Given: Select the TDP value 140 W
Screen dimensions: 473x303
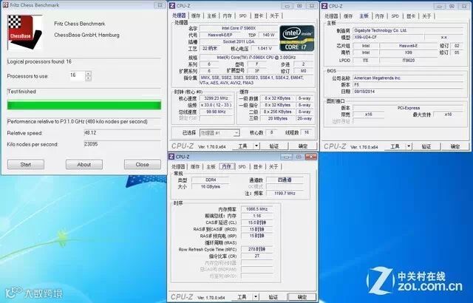Looking at the screenshot, I should [268, 35].
